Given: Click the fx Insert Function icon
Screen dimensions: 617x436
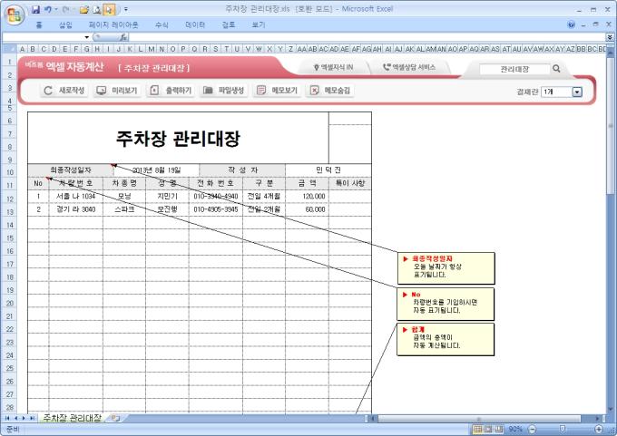Looking at the screenshot, I should [x=123, y=37].
